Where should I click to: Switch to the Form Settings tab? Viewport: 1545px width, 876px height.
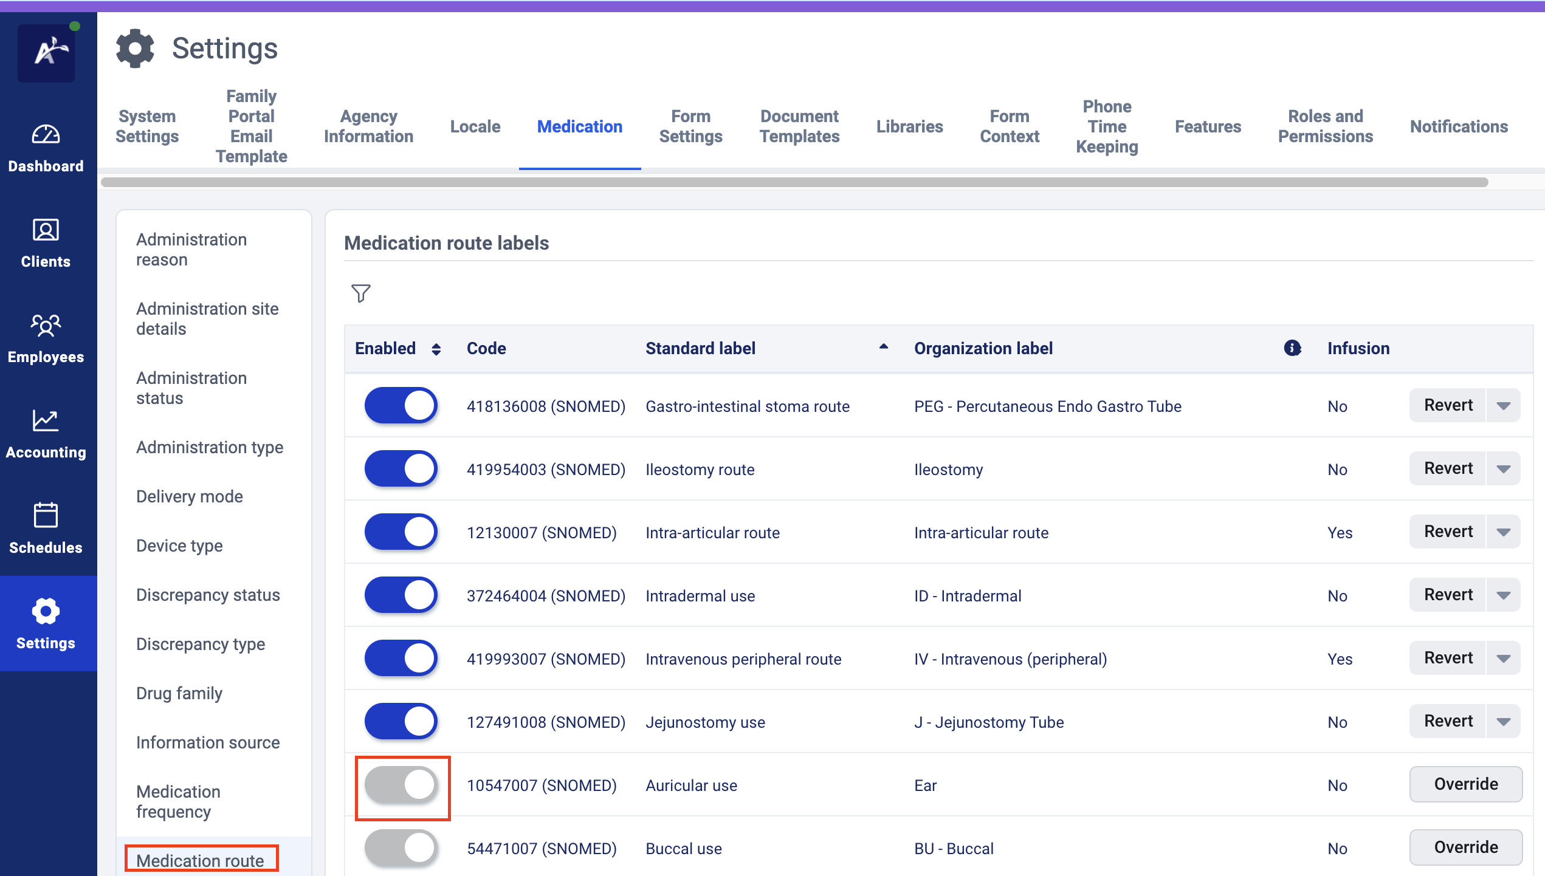pyautogui.click(x=690, y=126)
